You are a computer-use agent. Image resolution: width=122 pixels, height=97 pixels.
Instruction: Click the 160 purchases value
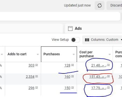pos(67,77)
